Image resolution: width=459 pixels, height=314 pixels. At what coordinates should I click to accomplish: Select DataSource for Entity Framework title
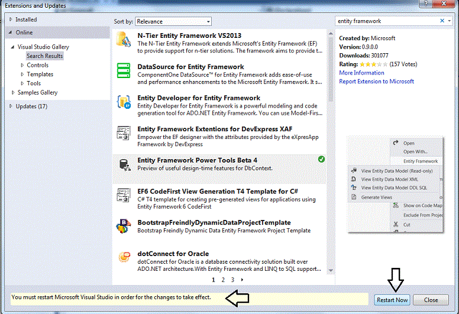(190, 67)
